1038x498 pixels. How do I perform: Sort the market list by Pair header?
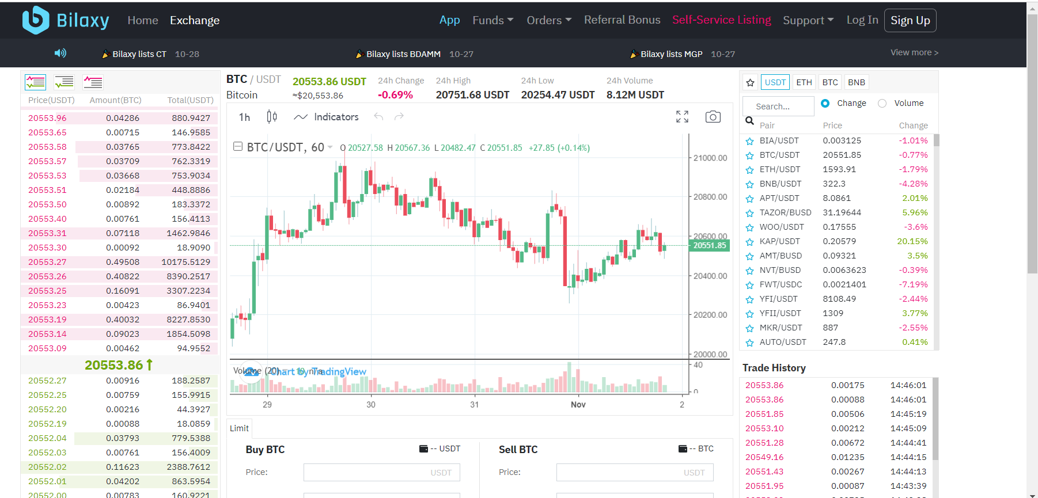767,126
